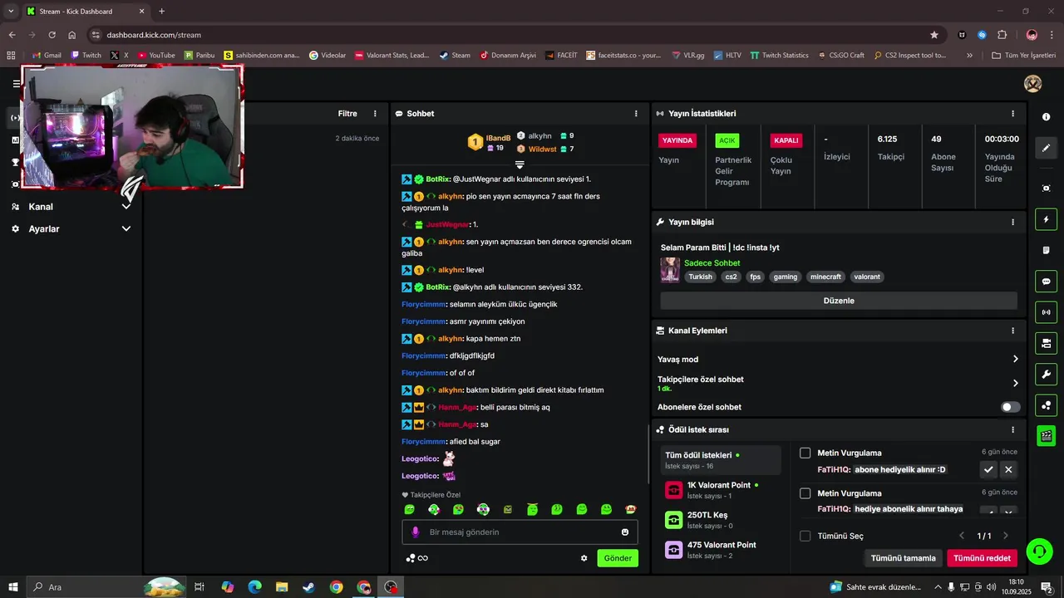1064x598 pixels.
Task: Click the note page icon in right sidebar
Action: tap(1046, 251)
